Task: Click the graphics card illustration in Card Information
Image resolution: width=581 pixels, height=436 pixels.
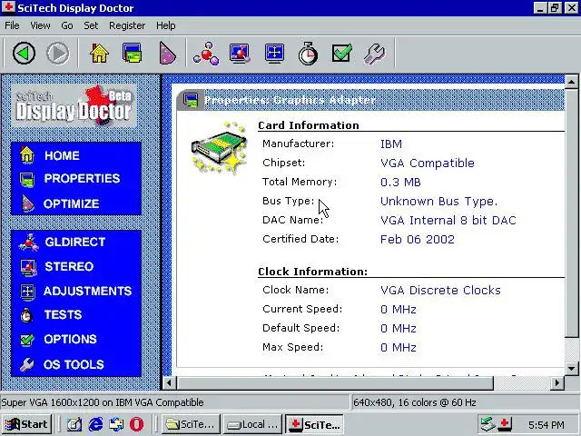Action: coord(220,147)
